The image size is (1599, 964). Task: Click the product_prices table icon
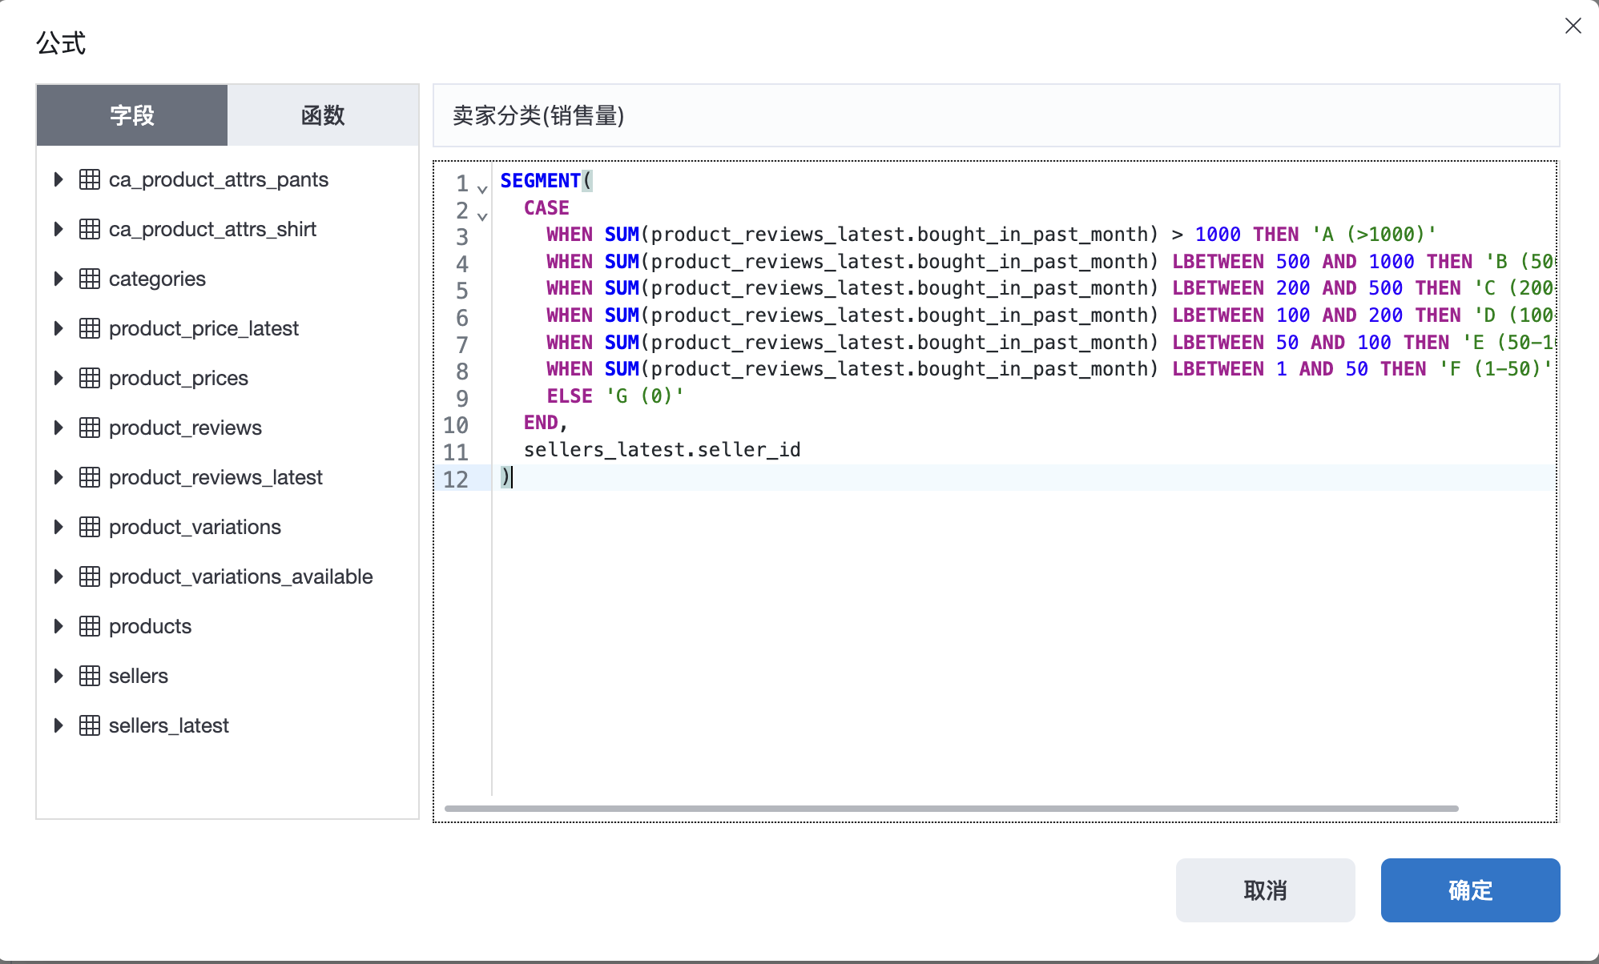pyautogui.click(x=90, y=378)
